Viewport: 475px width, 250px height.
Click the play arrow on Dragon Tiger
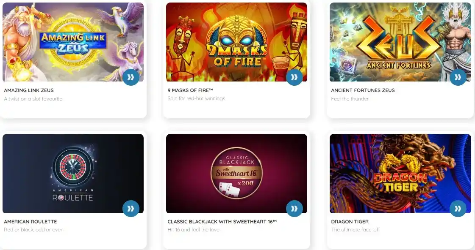pos(458,209)
